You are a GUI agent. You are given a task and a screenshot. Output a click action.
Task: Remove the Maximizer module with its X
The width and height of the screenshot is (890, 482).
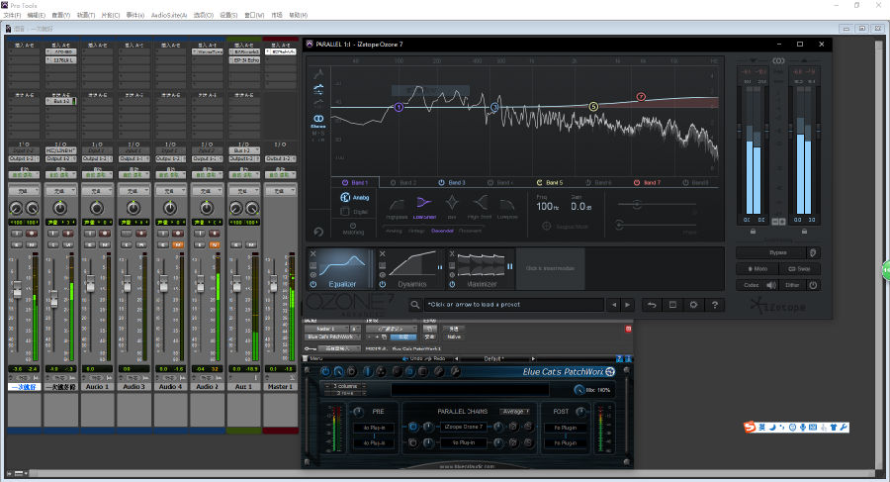point(452,253)
